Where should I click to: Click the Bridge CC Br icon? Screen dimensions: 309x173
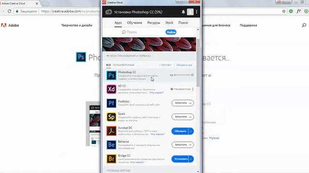(x=112, y=159)
